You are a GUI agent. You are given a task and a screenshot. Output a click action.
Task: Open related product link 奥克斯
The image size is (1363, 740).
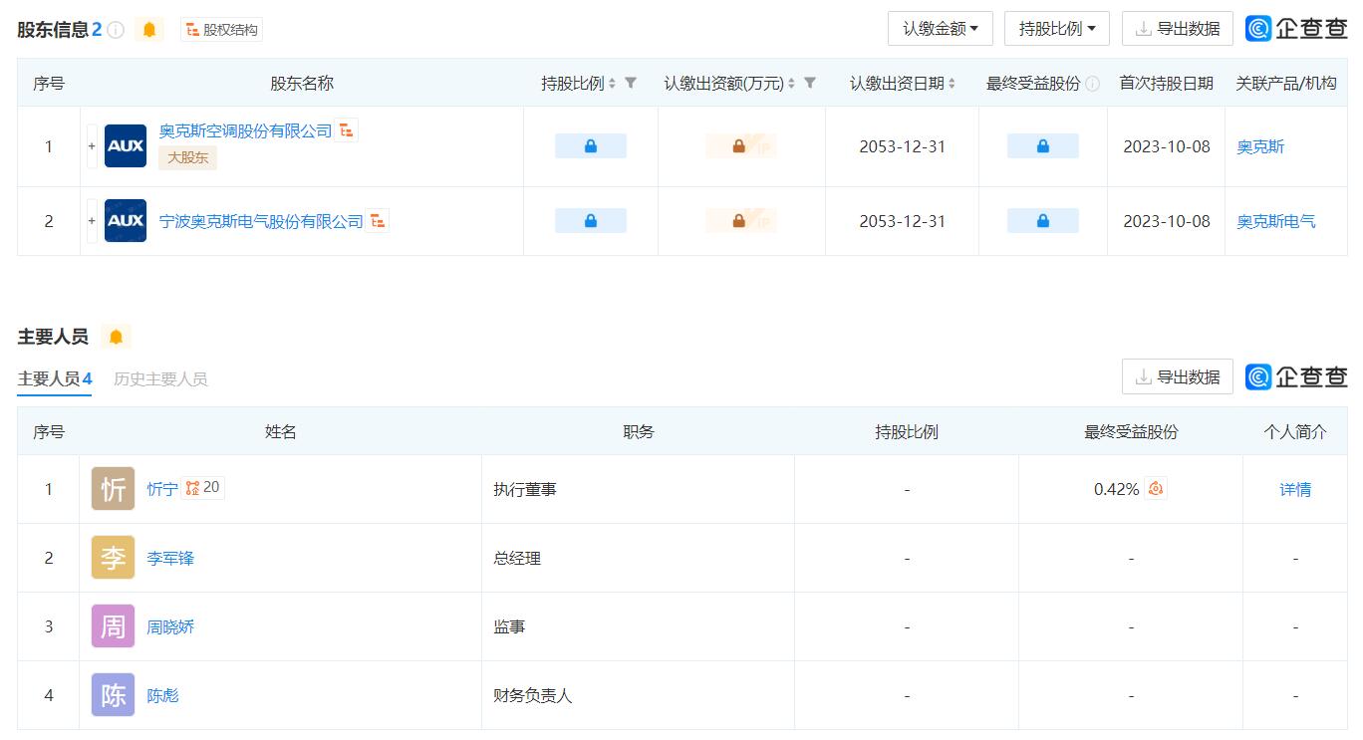(1260, 146)
